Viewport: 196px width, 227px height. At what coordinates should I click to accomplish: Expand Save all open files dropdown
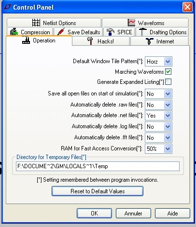158,93
